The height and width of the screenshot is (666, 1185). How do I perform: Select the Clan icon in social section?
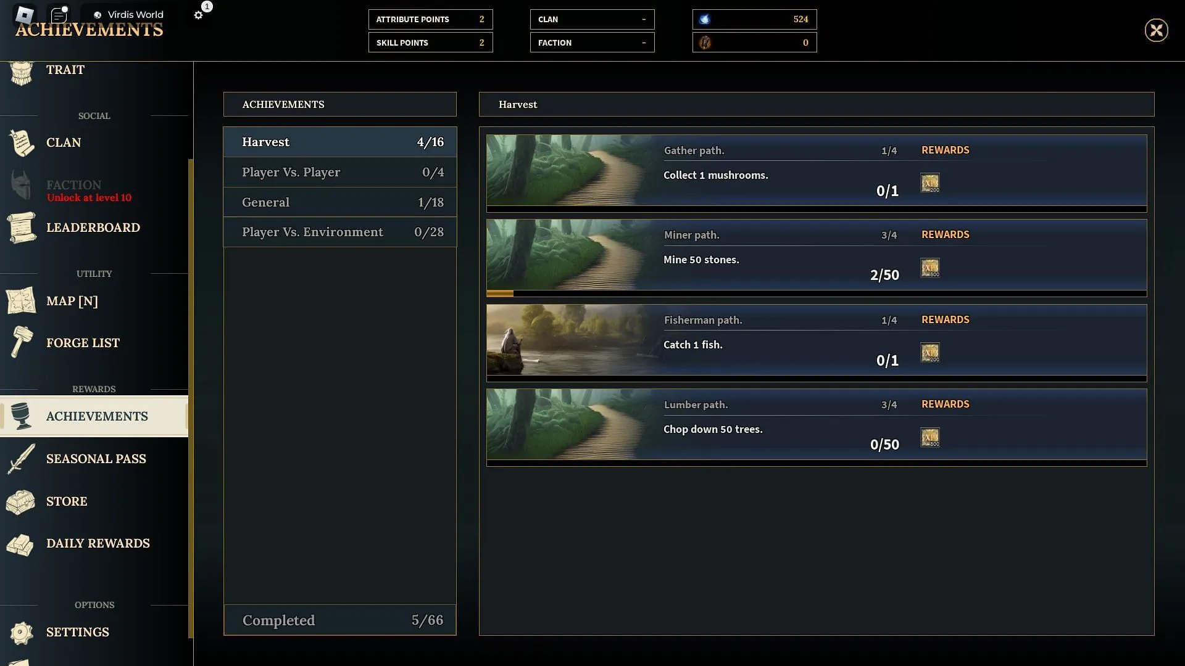click(x=22, y=142)
